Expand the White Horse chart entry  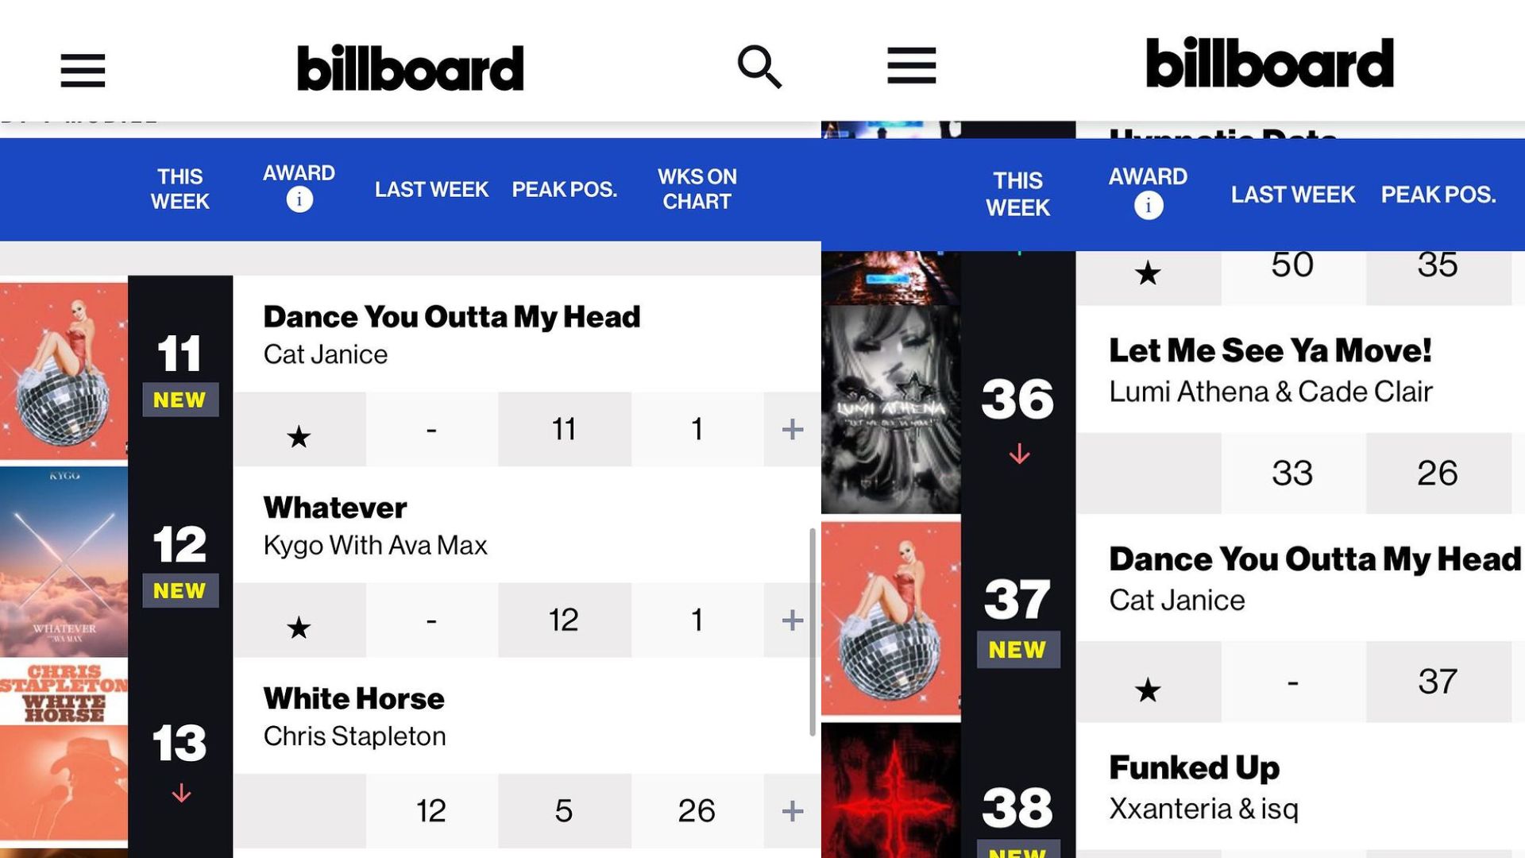[x=792, y=811]
